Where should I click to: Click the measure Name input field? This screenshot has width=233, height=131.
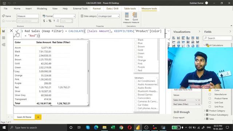[28, 16]
